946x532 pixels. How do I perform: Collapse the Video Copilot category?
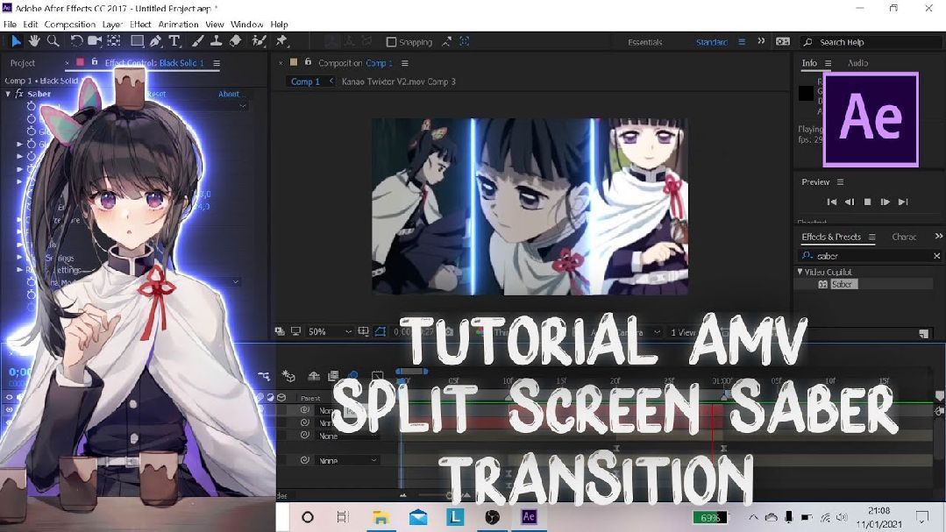(x=800, y=272)
